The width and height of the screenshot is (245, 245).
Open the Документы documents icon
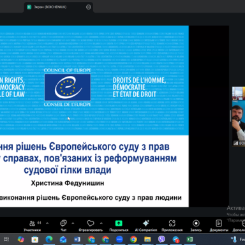[219, 225]
